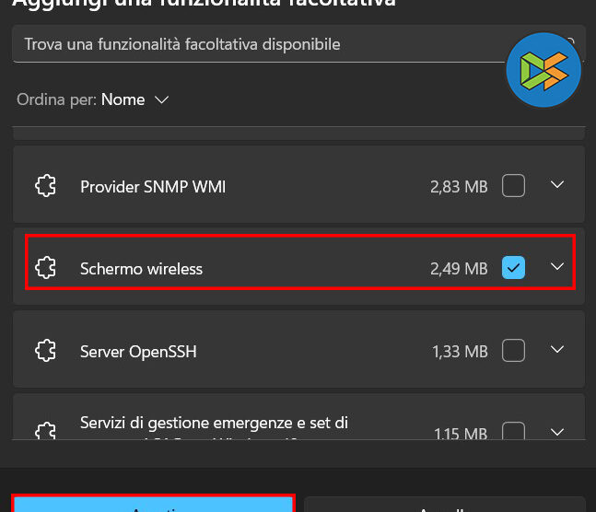Tick the Provider SNMP WMI checkbox
Screen dimensions: 596x512
[x=513, y=186]
